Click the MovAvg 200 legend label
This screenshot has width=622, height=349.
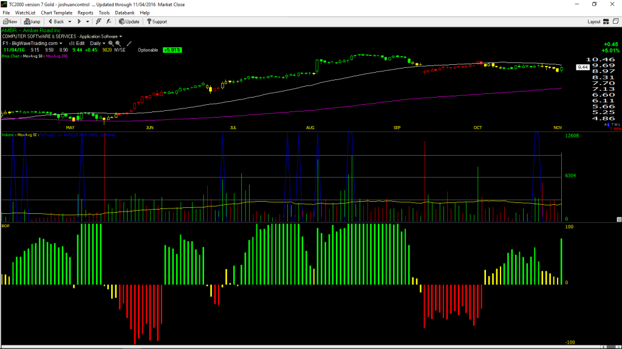[56, 56]
